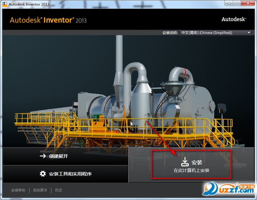Minimize the Autodesk Inventor 2013 window
Viewport: 257px width, 200px height.
point(229,3)
